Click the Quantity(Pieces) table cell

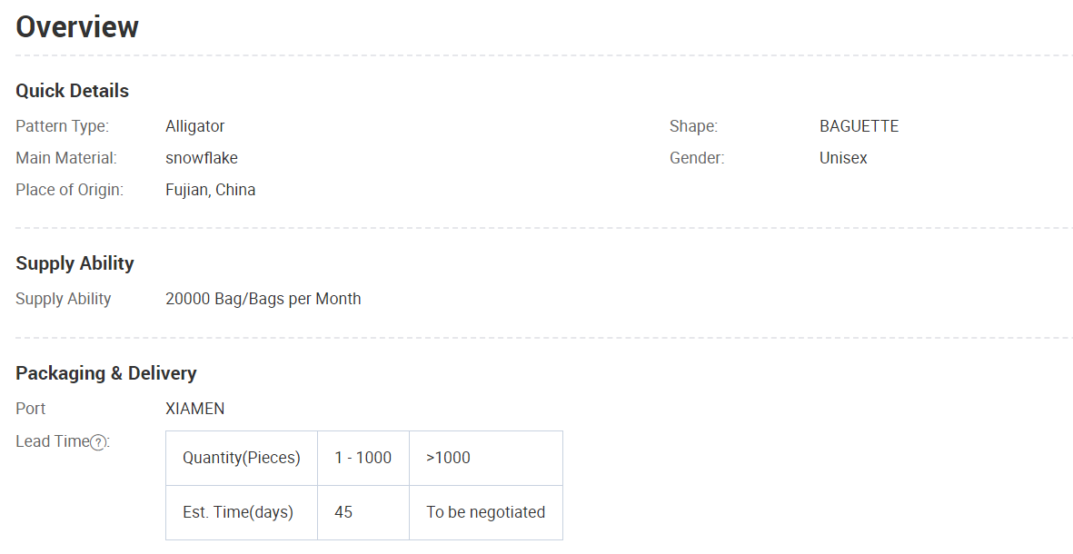click(242, 459)
